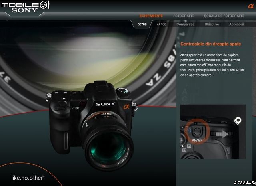Open the Comparație tab
Viewport: 256px width, 186px height.
coord(185,24)
